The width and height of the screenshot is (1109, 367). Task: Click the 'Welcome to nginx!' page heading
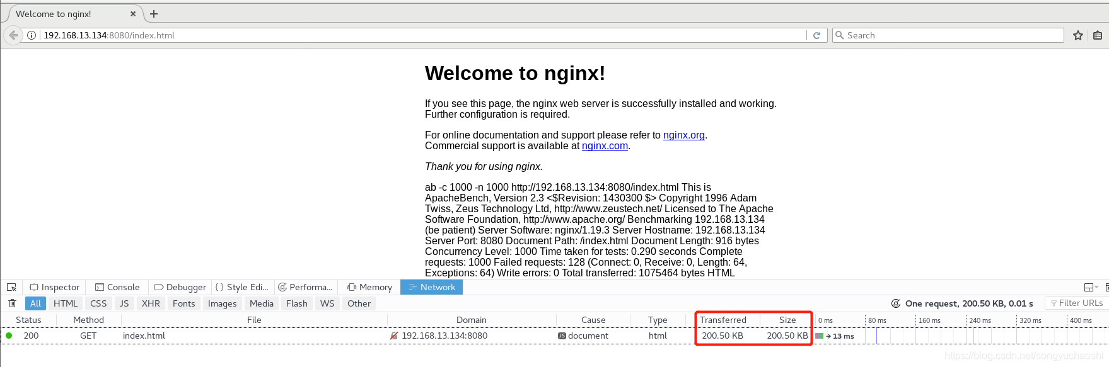pyautogui.click(x=515, y=73)
